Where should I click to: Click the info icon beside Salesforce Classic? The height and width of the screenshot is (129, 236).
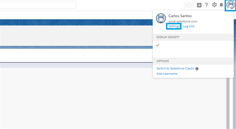tap(197, 69)
